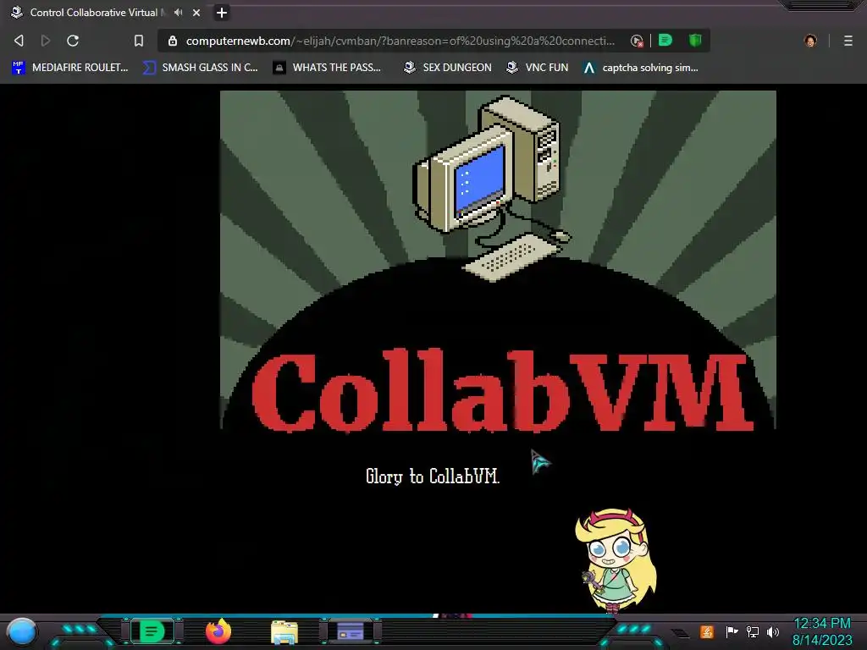Image resolution: width=867 pixels, height=650 pixels.
Task: Open the browser profile avatar
Action: pyautogui.click(x=810, y=41)
